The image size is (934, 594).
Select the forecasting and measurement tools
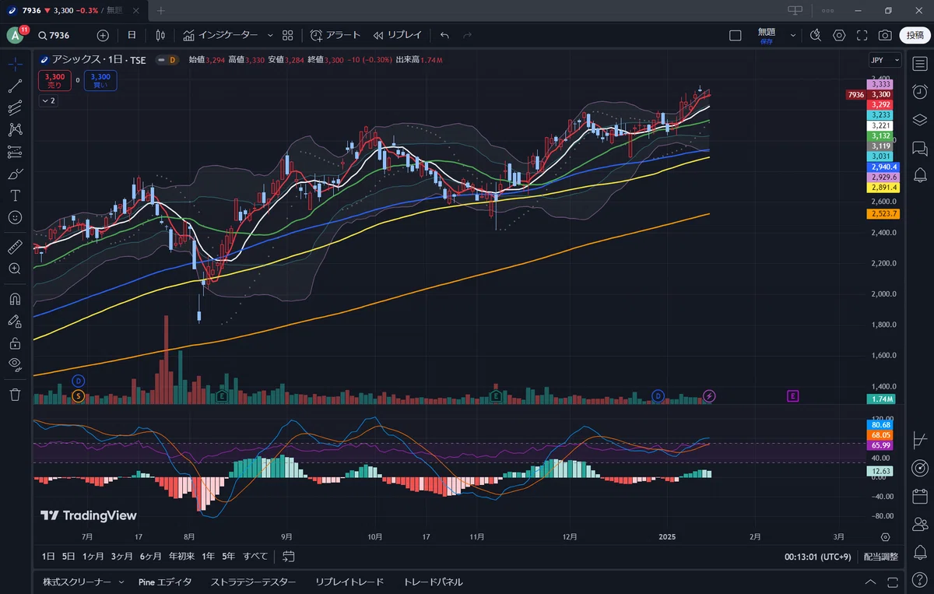tap(15, 152)
